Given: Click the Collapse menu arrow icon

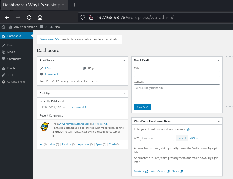Looking at the screenshot, I should coord(4,82).
